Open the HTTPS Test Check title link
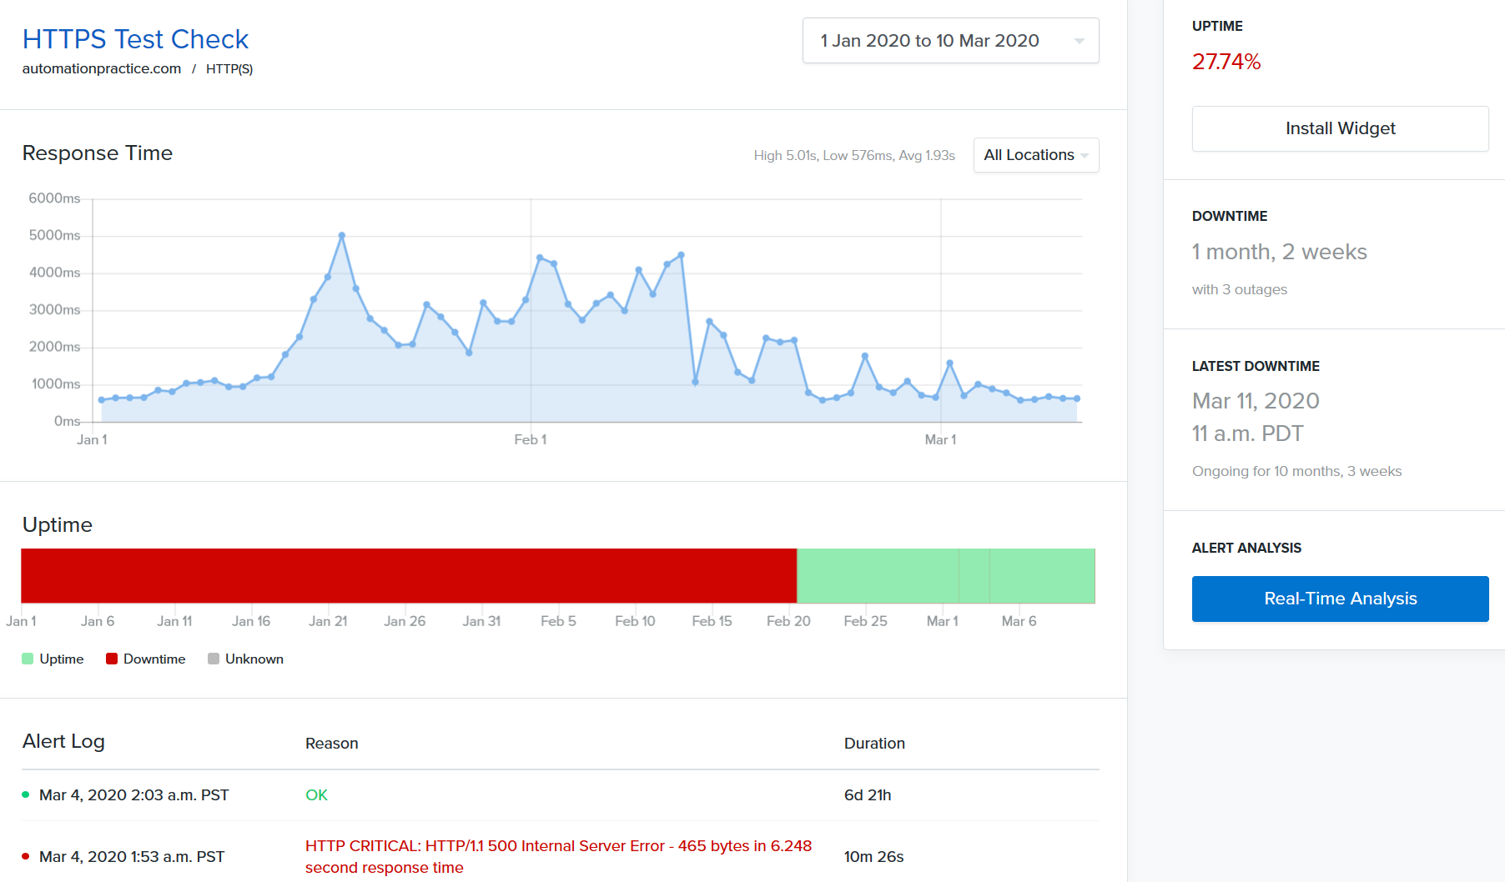Viewport: 1505px width, 882px height. tap(135, 39)
